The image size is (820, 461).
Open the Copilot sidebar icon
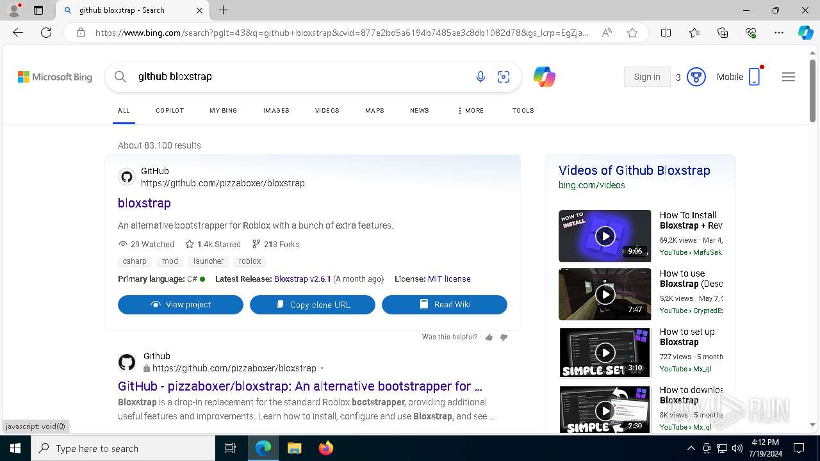805,33
